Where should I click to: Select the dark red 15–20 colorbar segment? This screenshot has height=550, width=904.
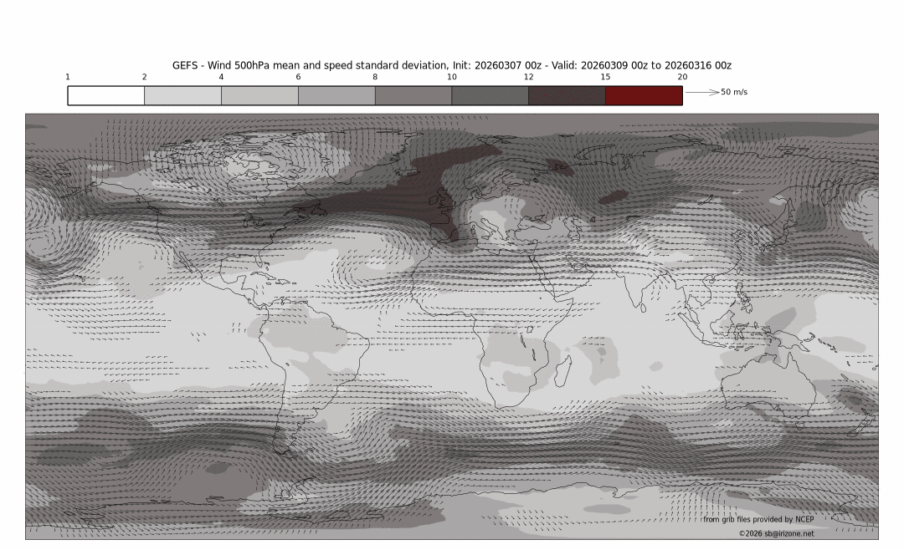[643, 95]
